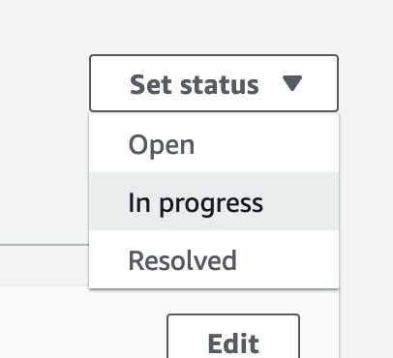Click the Edit button

(233, 336)
